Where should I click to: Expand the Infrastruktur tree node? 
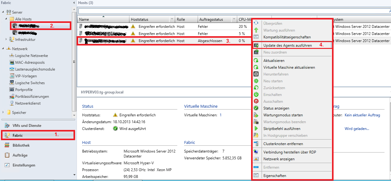tap(6, 40)
